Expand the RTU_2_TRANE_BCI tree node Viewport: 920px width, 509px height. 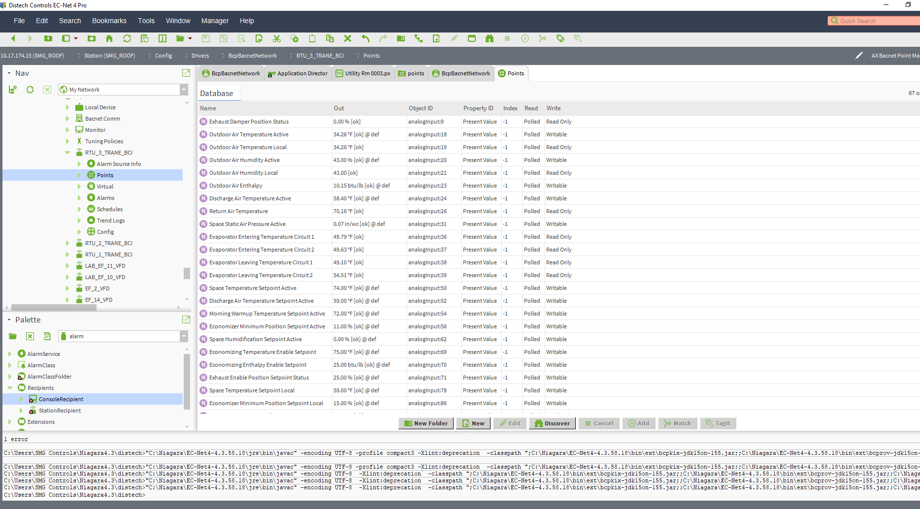[67, 243]
